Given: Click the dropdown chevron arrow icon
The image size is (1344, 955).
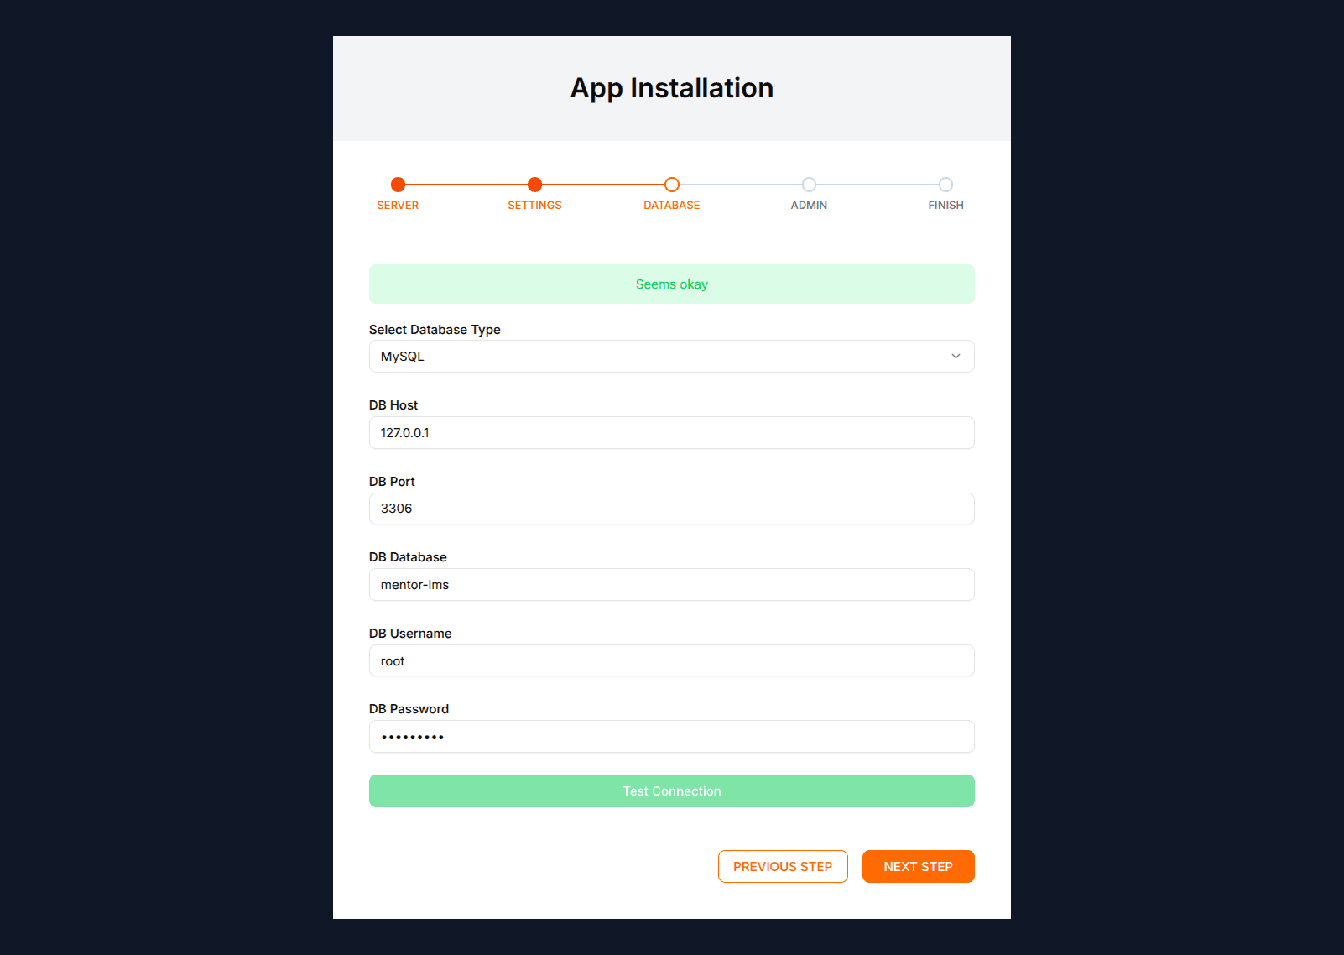Looking at the screenshot, I should [x=956, y=357].
